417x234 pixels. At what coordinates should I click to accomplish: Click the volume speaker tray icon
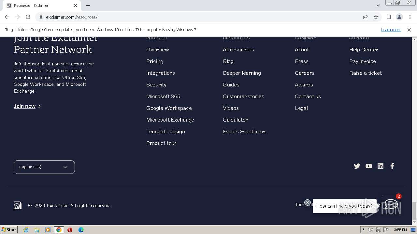(370, 230)
